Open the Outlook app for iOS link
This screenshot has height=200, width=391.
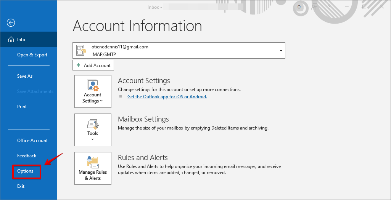tap(167, 97)
